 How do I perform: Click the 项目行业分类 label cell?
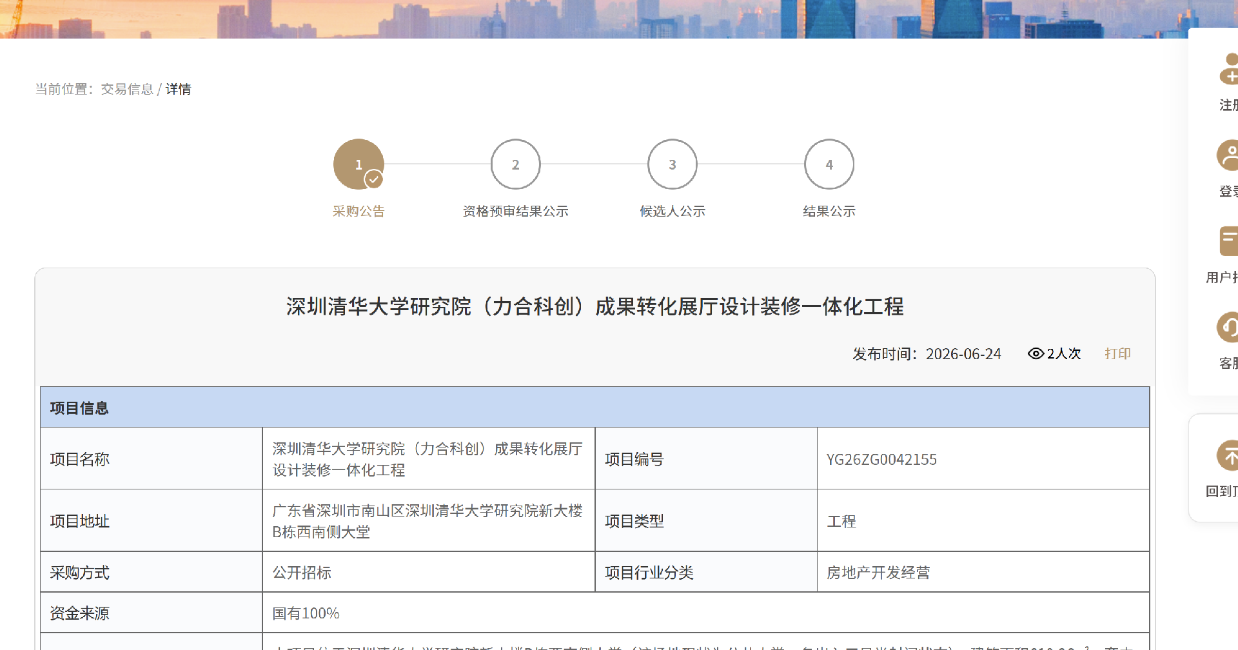(706, 572)
